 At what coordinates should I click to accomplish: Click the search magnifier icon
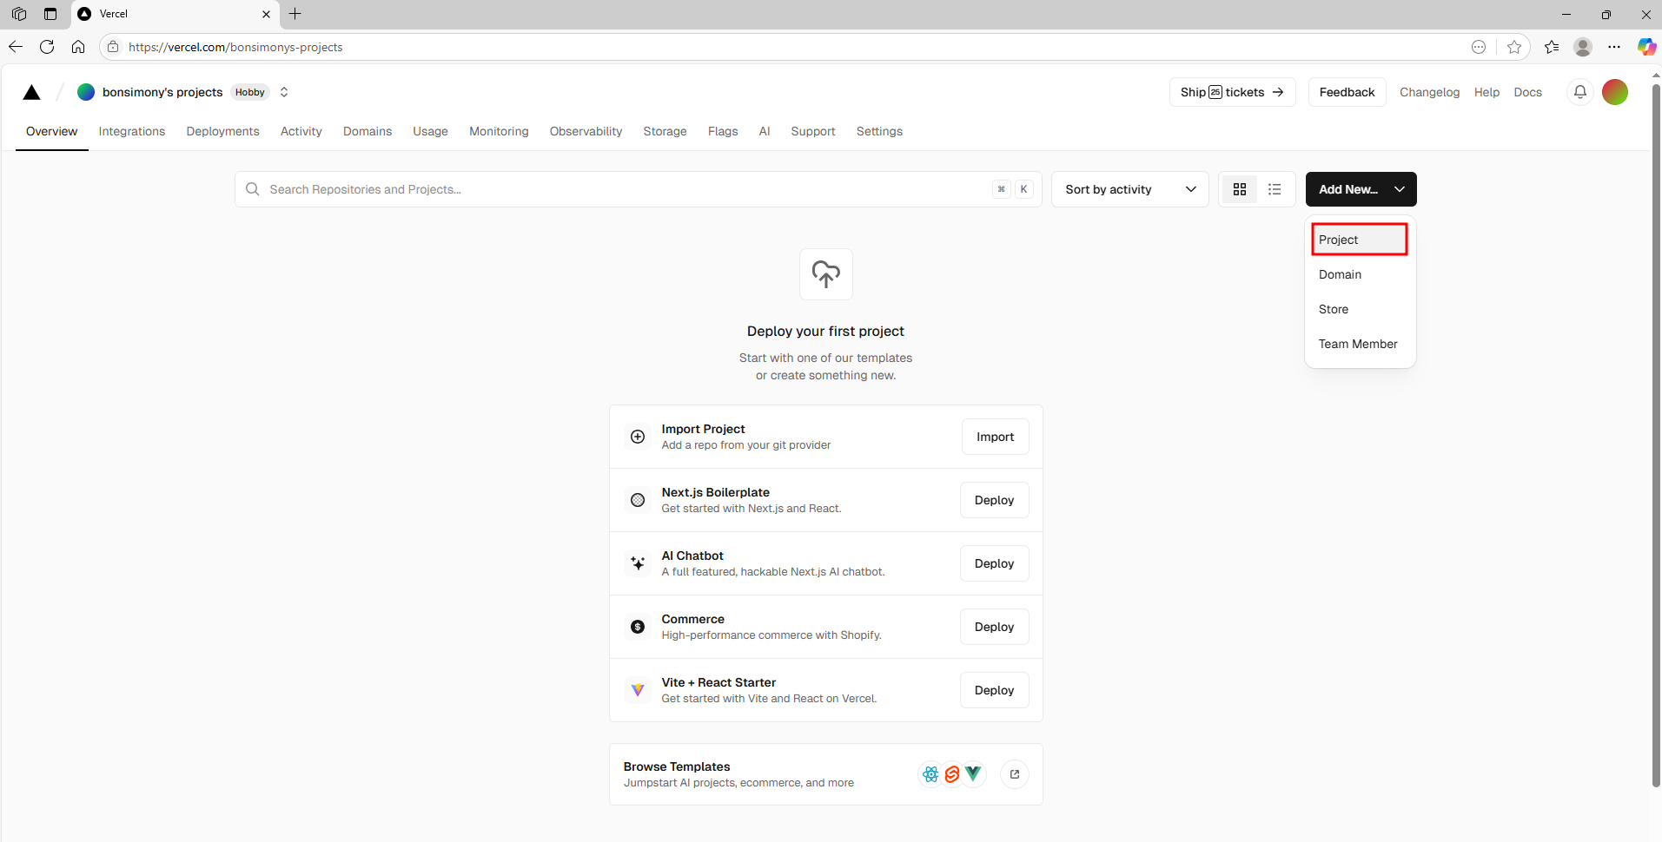(x=253, y=189)
